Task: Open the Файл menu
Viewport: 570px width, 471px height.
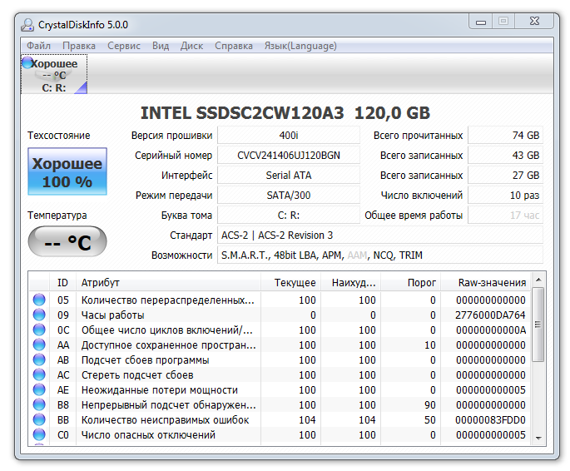Action: click(x=38, y=46)
